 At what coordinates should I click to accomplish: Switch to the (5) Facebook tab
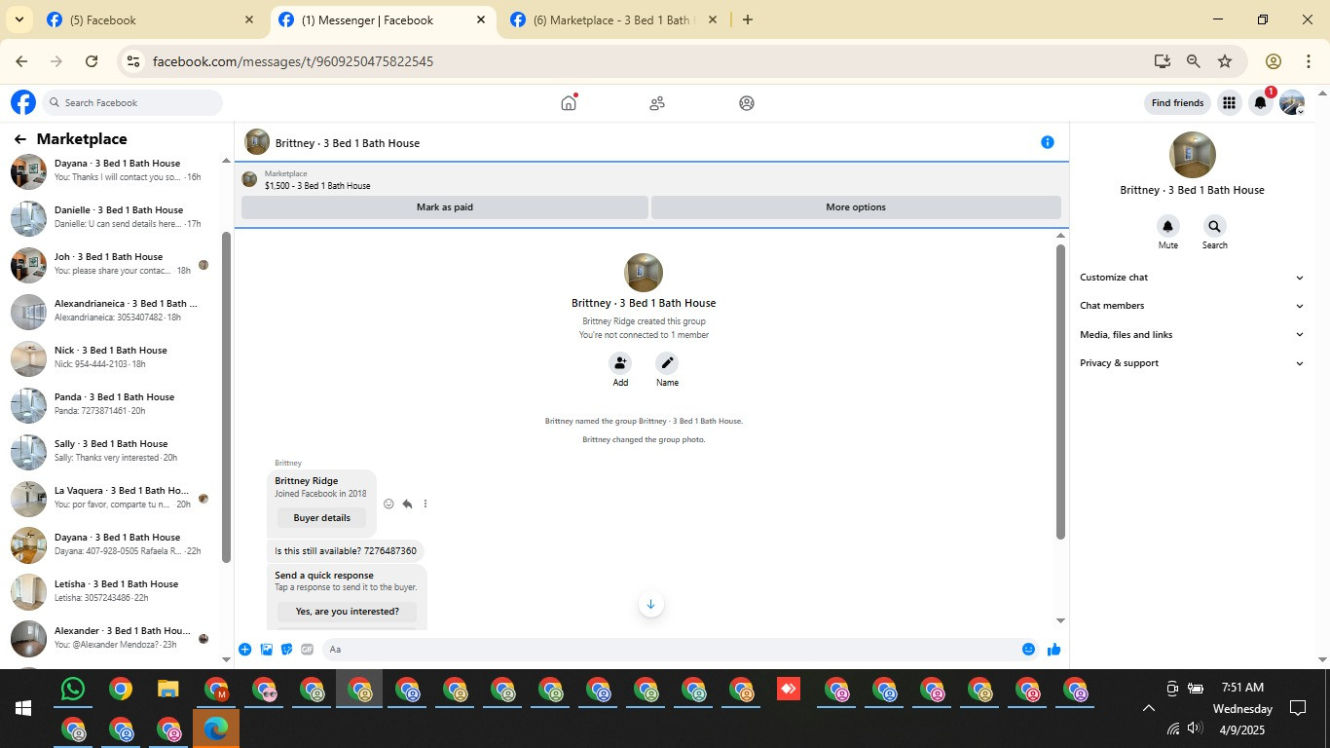coord(151,19)
